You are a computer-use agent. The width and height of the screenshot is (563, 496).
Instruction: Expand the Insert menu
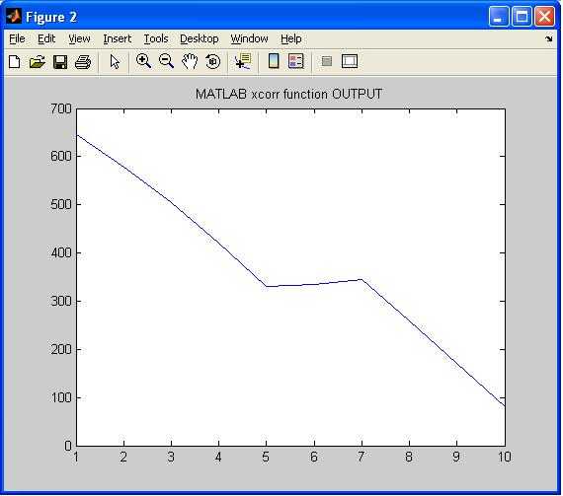pos(118,38)
